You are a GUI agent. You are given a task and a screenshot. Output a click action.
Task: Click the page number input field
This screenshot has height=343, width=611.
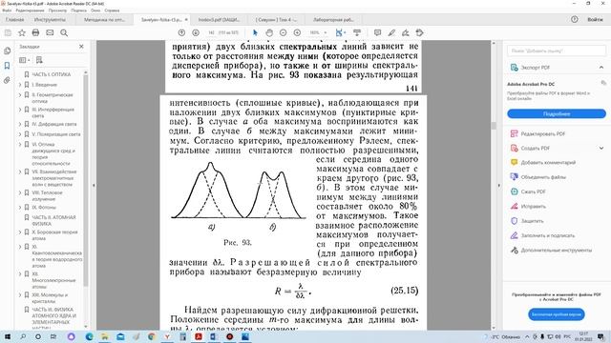(211, 33)
